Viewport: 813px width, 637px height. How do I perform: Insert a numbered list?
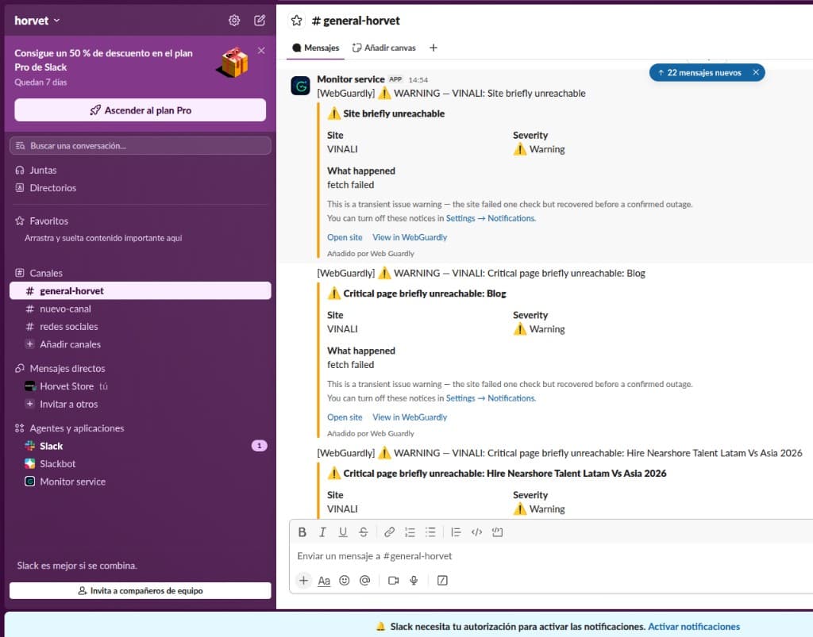(410, 531)
